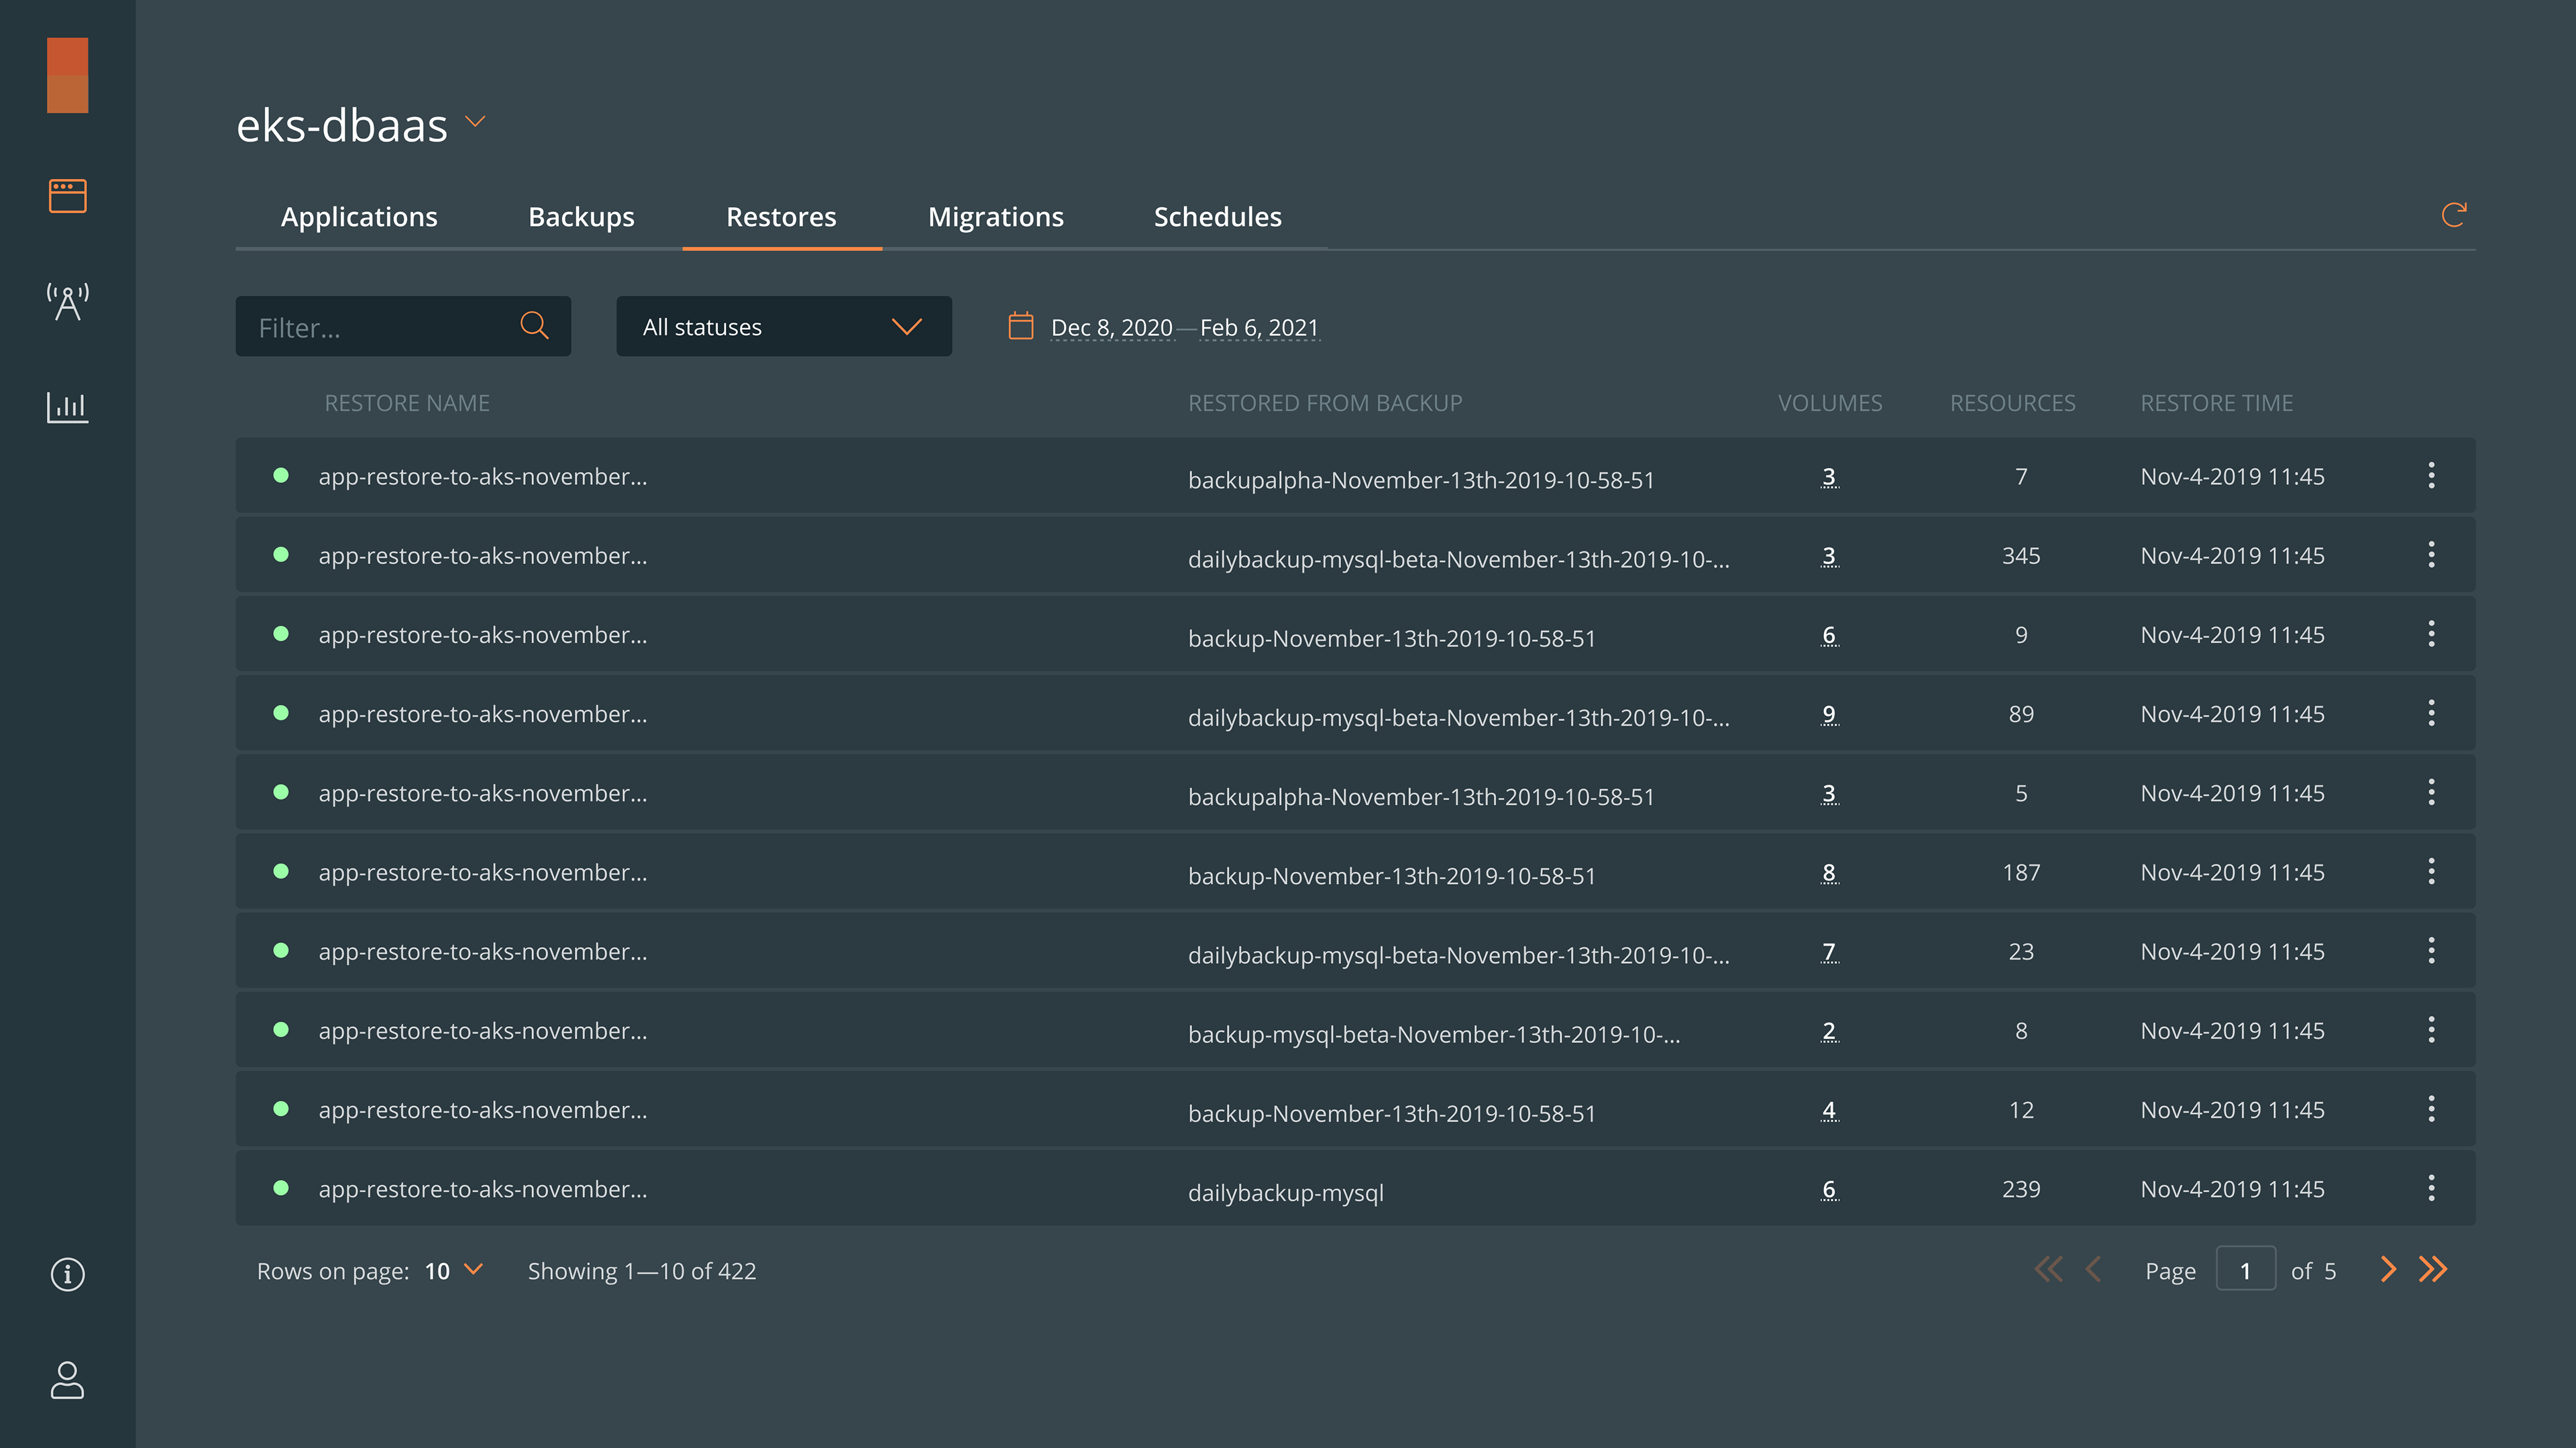
Task: Click the RESTORE TIME column header
Action: point(2216,403)
